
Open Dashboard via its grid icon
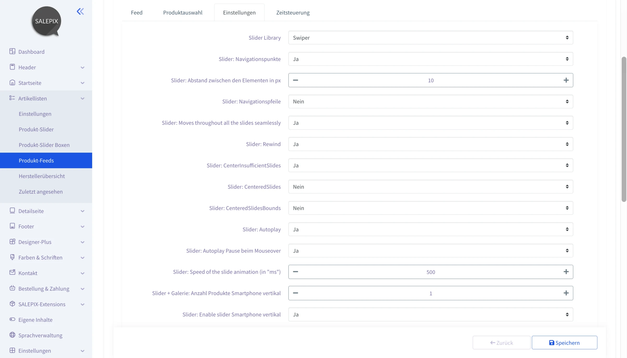pyautogui.click(x=12, y=51)
